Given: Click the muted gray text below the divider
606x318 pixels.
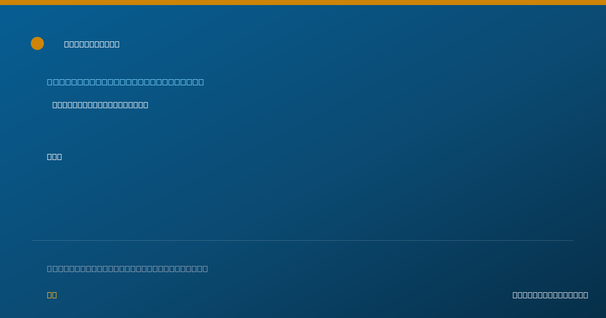Looking at the screenshot, I should [x=127, y=269].
